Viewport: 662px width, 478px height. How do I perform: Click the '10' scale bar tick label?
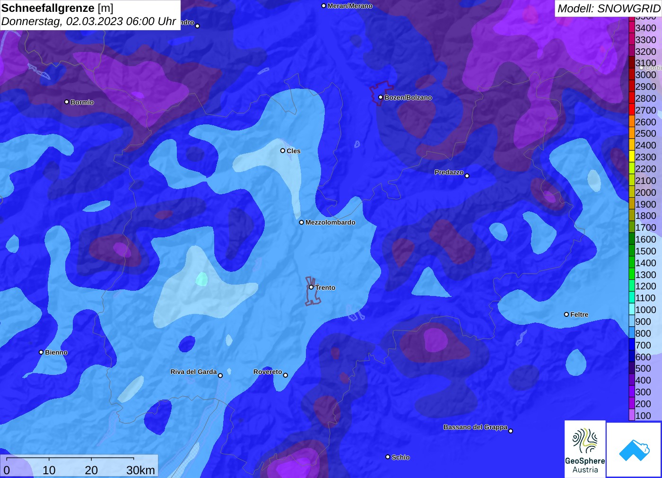49,470
